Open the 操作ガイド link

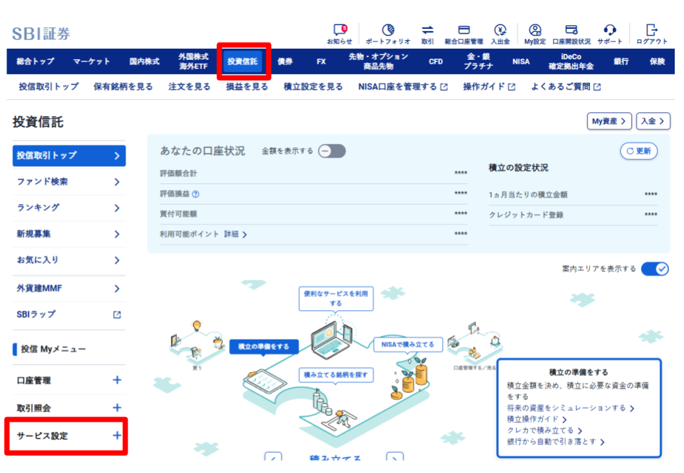tap(489, 87)
